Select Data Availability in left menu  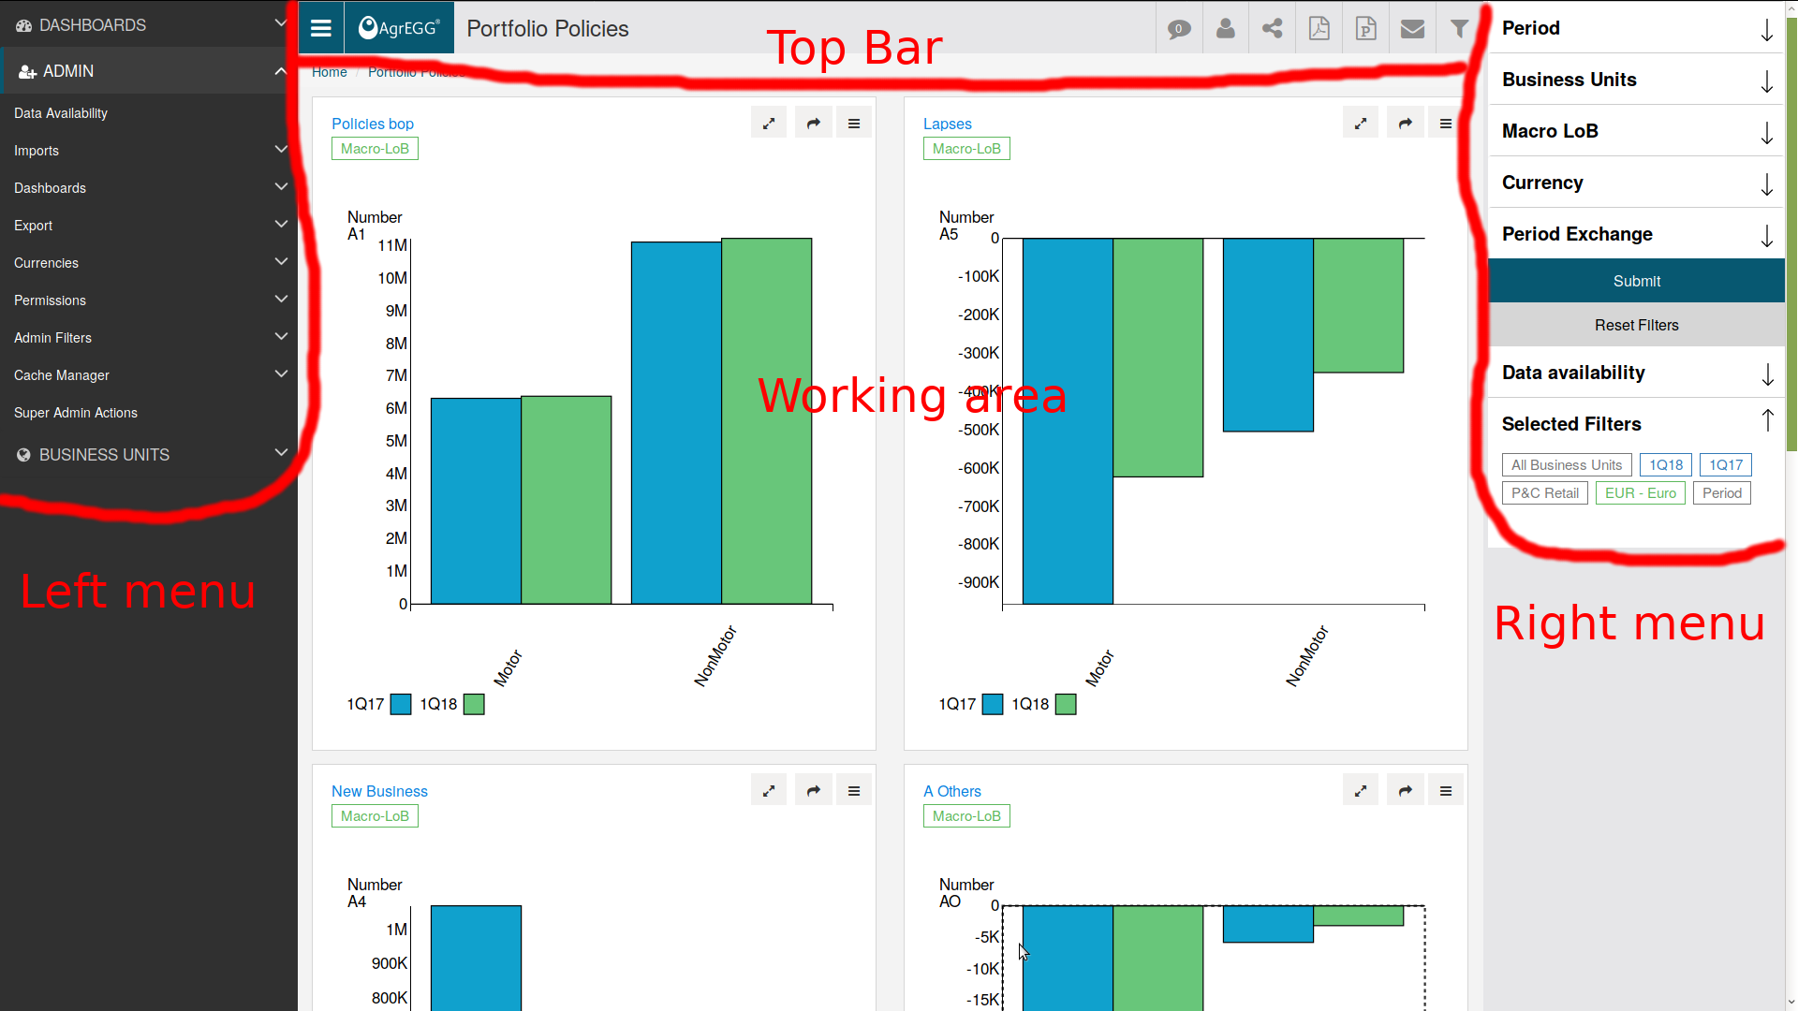[x=61, y=112]
